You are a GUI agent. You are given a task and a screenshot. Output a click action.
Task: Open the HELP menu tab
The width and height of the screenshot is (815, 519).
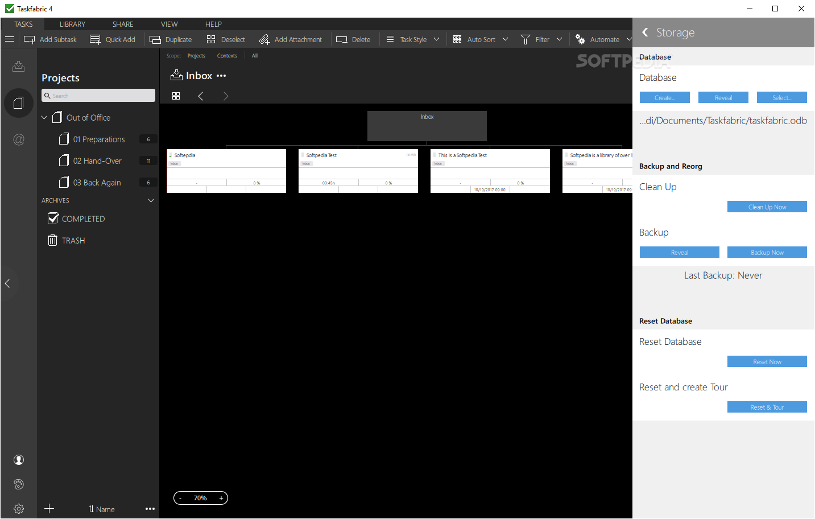[x=213, y=24]
